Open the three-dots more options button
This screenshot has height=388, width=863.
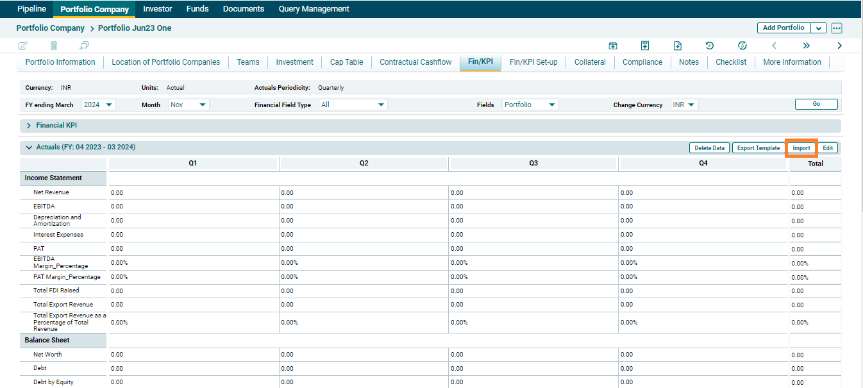tap(837, 28)
